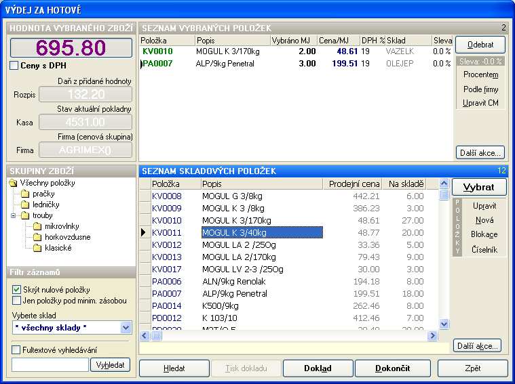The image size is (515, 384).
Task: Sort by Na skladě column header
Action: coord(404,184)
